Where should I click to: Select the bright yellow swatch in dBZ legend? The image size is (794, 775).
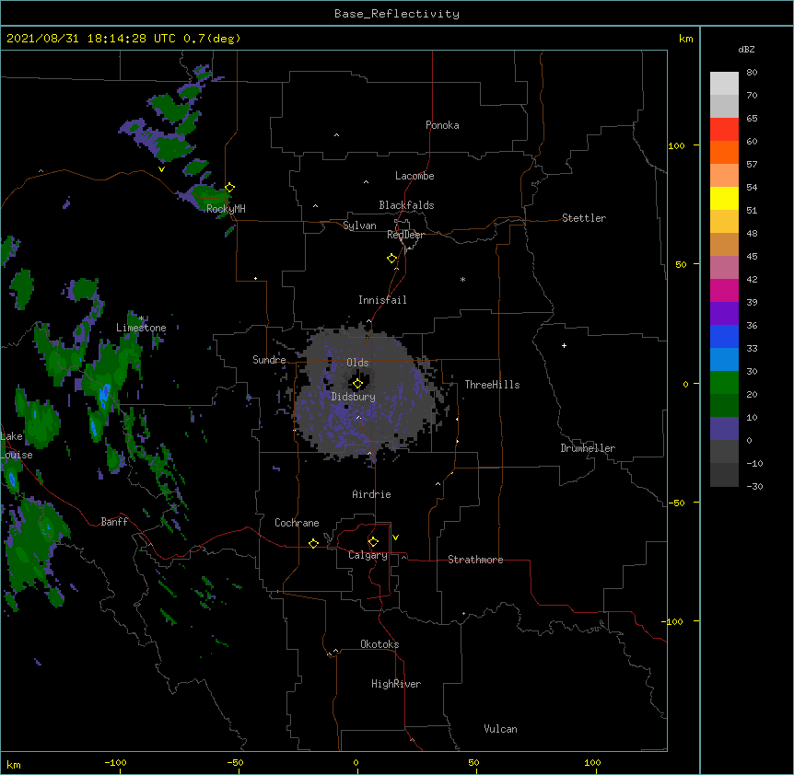724,198
